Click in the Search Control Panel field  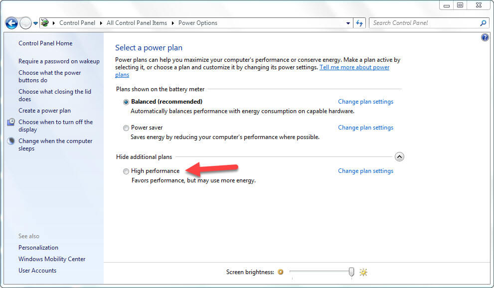pos(424,23)
